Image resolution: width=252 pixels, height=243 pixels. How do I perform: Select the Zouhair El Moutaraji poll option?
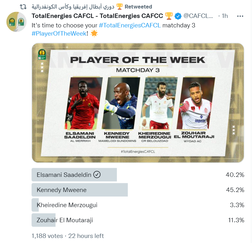138,220
